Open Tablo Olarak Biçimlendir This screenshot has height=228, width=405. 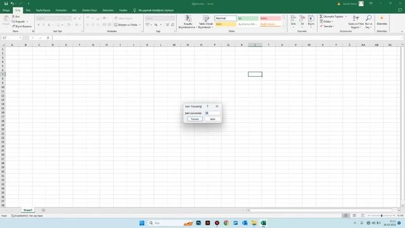(x=206, y=22)
